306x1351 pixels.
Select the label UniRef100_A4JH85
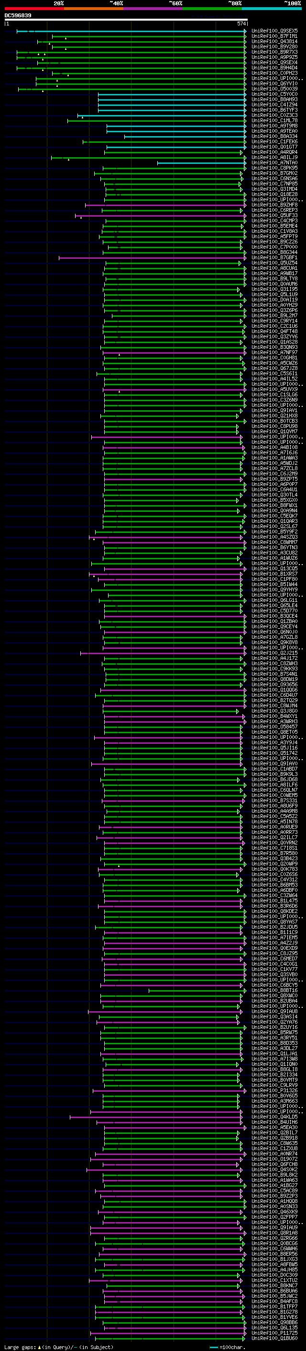(x=274, y=1270)
